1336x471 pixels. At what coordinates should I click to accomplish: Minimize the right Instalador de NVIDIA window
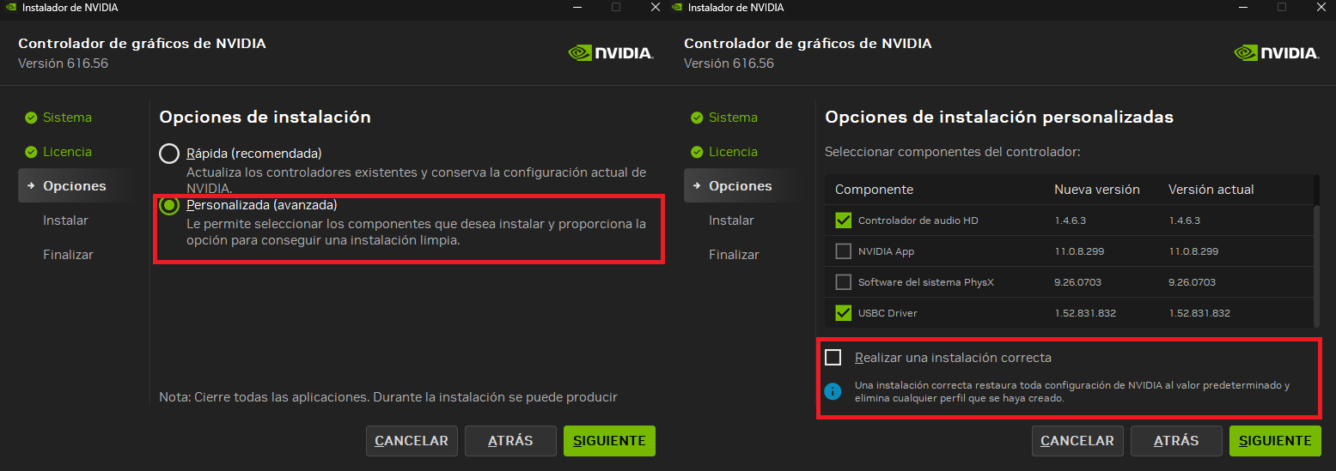pos(1242,7)
